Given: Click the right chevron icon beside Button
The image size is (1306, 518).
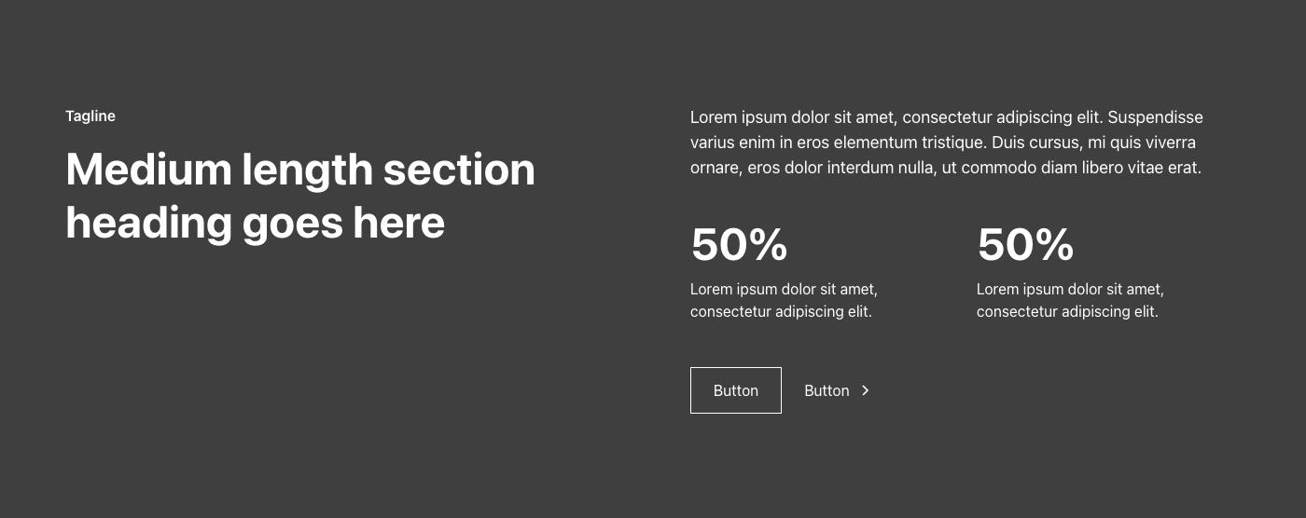Looking at the screenshot, I should tap(866, 390).
